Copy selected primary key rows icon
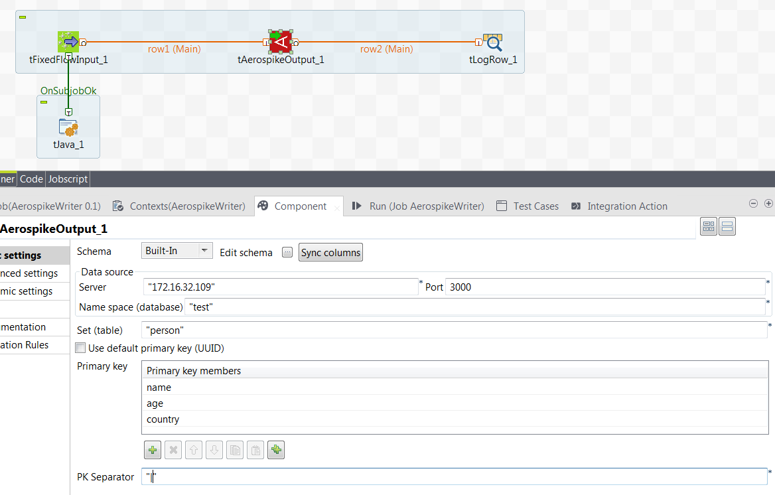 point(235,450)
